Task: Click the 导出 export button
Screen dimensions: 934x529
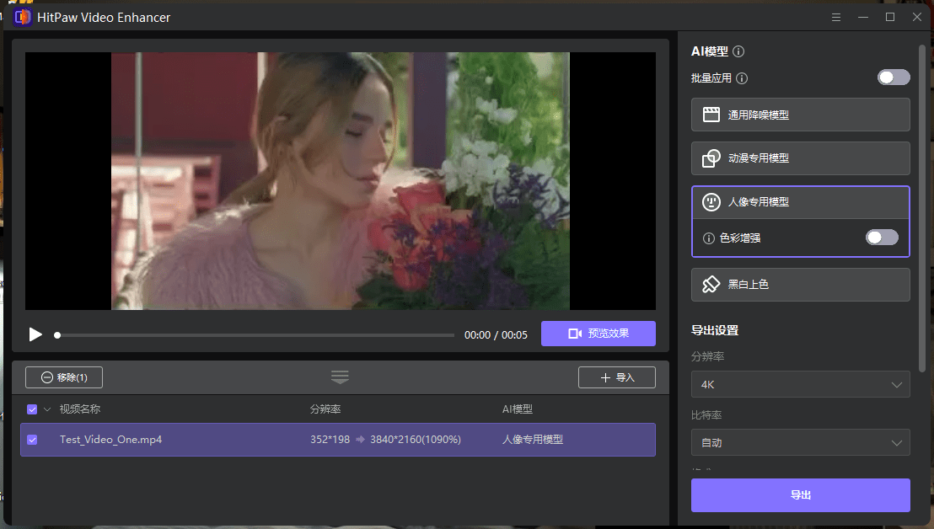Action: pyautogui.click(x=800, y=495)
